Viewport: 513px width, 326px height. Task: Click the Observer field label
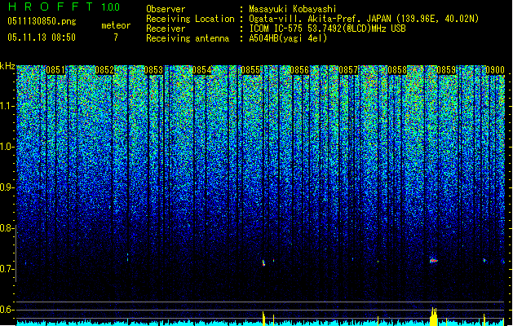(166, 9)
